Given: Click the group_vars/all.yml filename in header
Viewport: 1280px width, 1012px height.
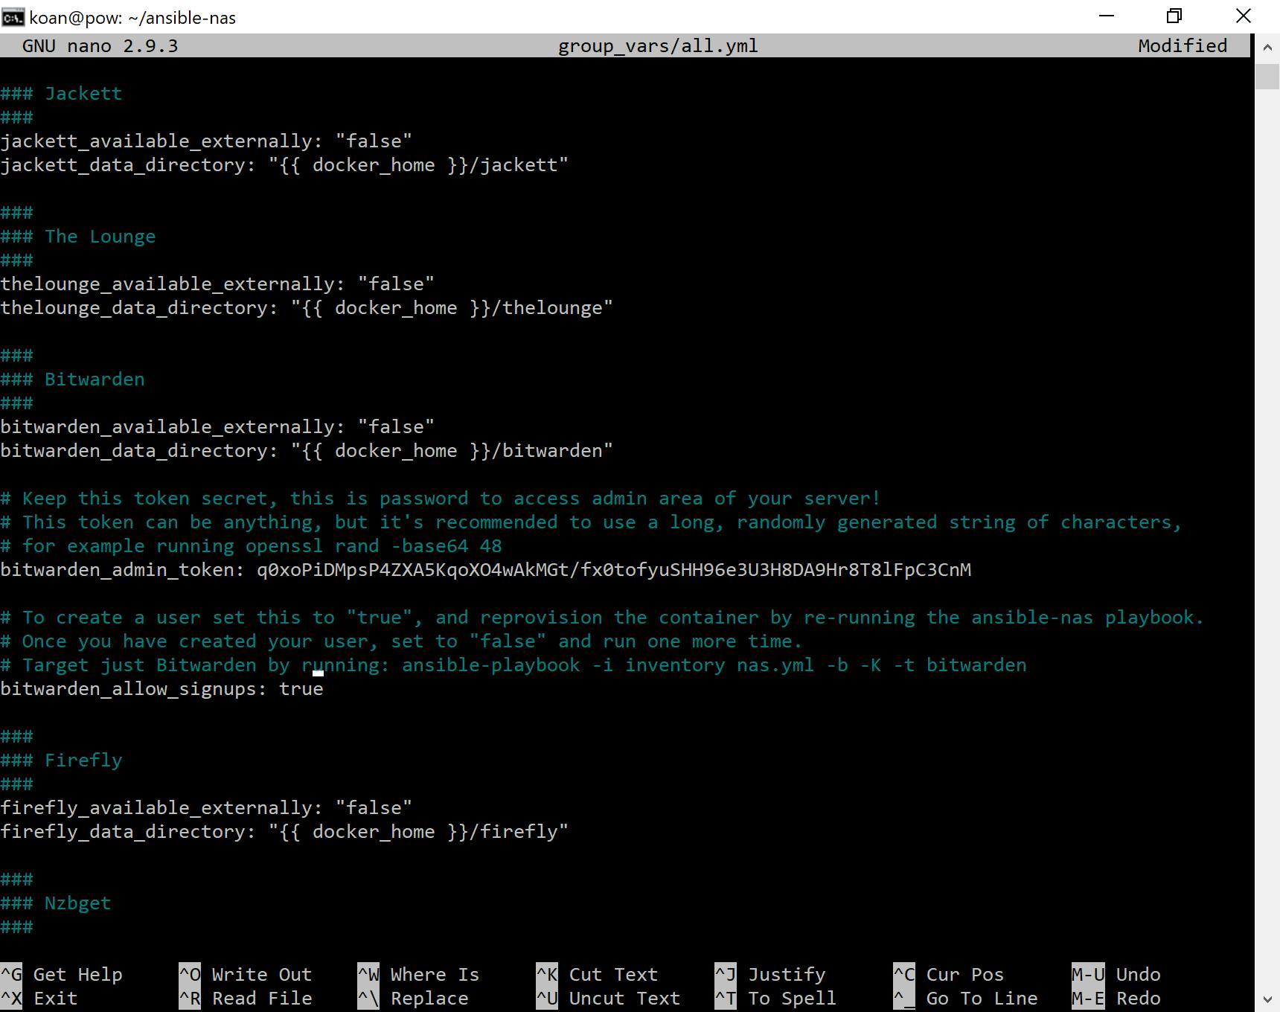Looking at the screenshot, I should 658,46.
